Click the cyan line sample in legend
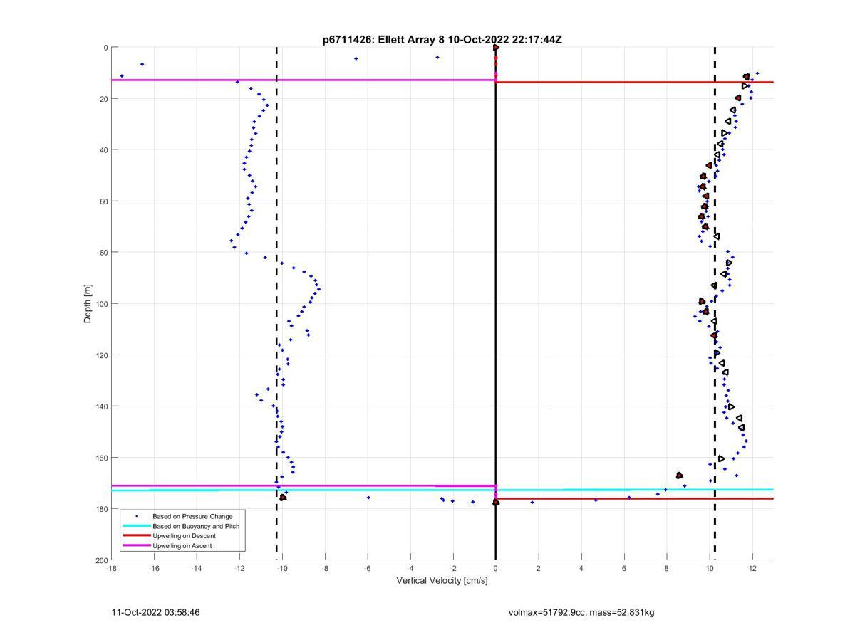Image resolution: width=855 pixels, height=630 pixels. [x=136, y=526]
